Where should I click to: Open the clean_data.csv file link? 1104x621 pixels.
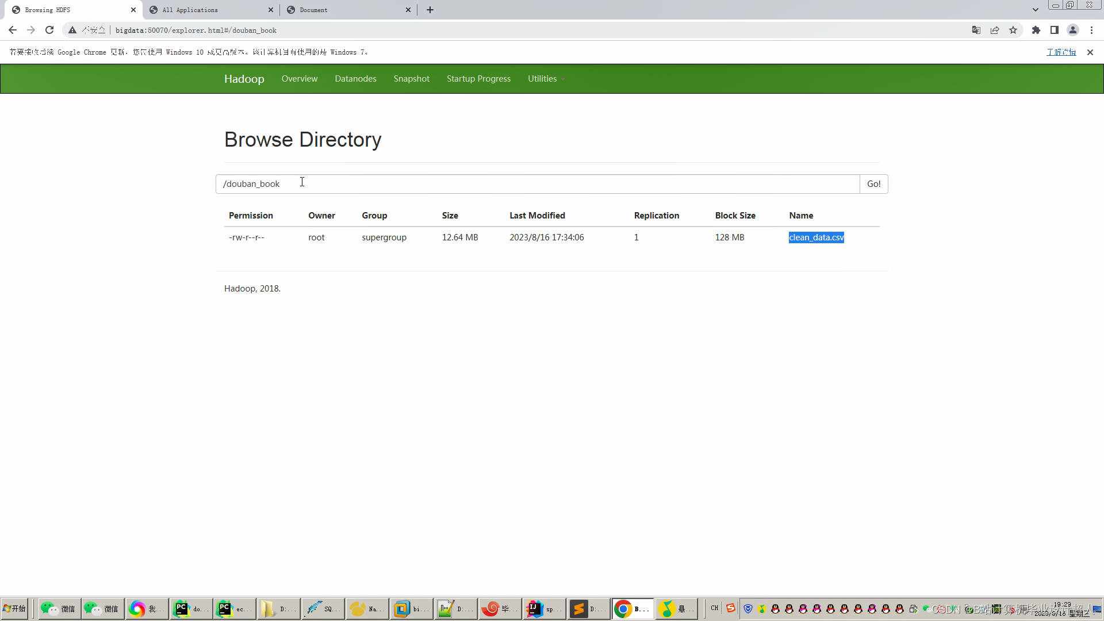pos(816,237)
